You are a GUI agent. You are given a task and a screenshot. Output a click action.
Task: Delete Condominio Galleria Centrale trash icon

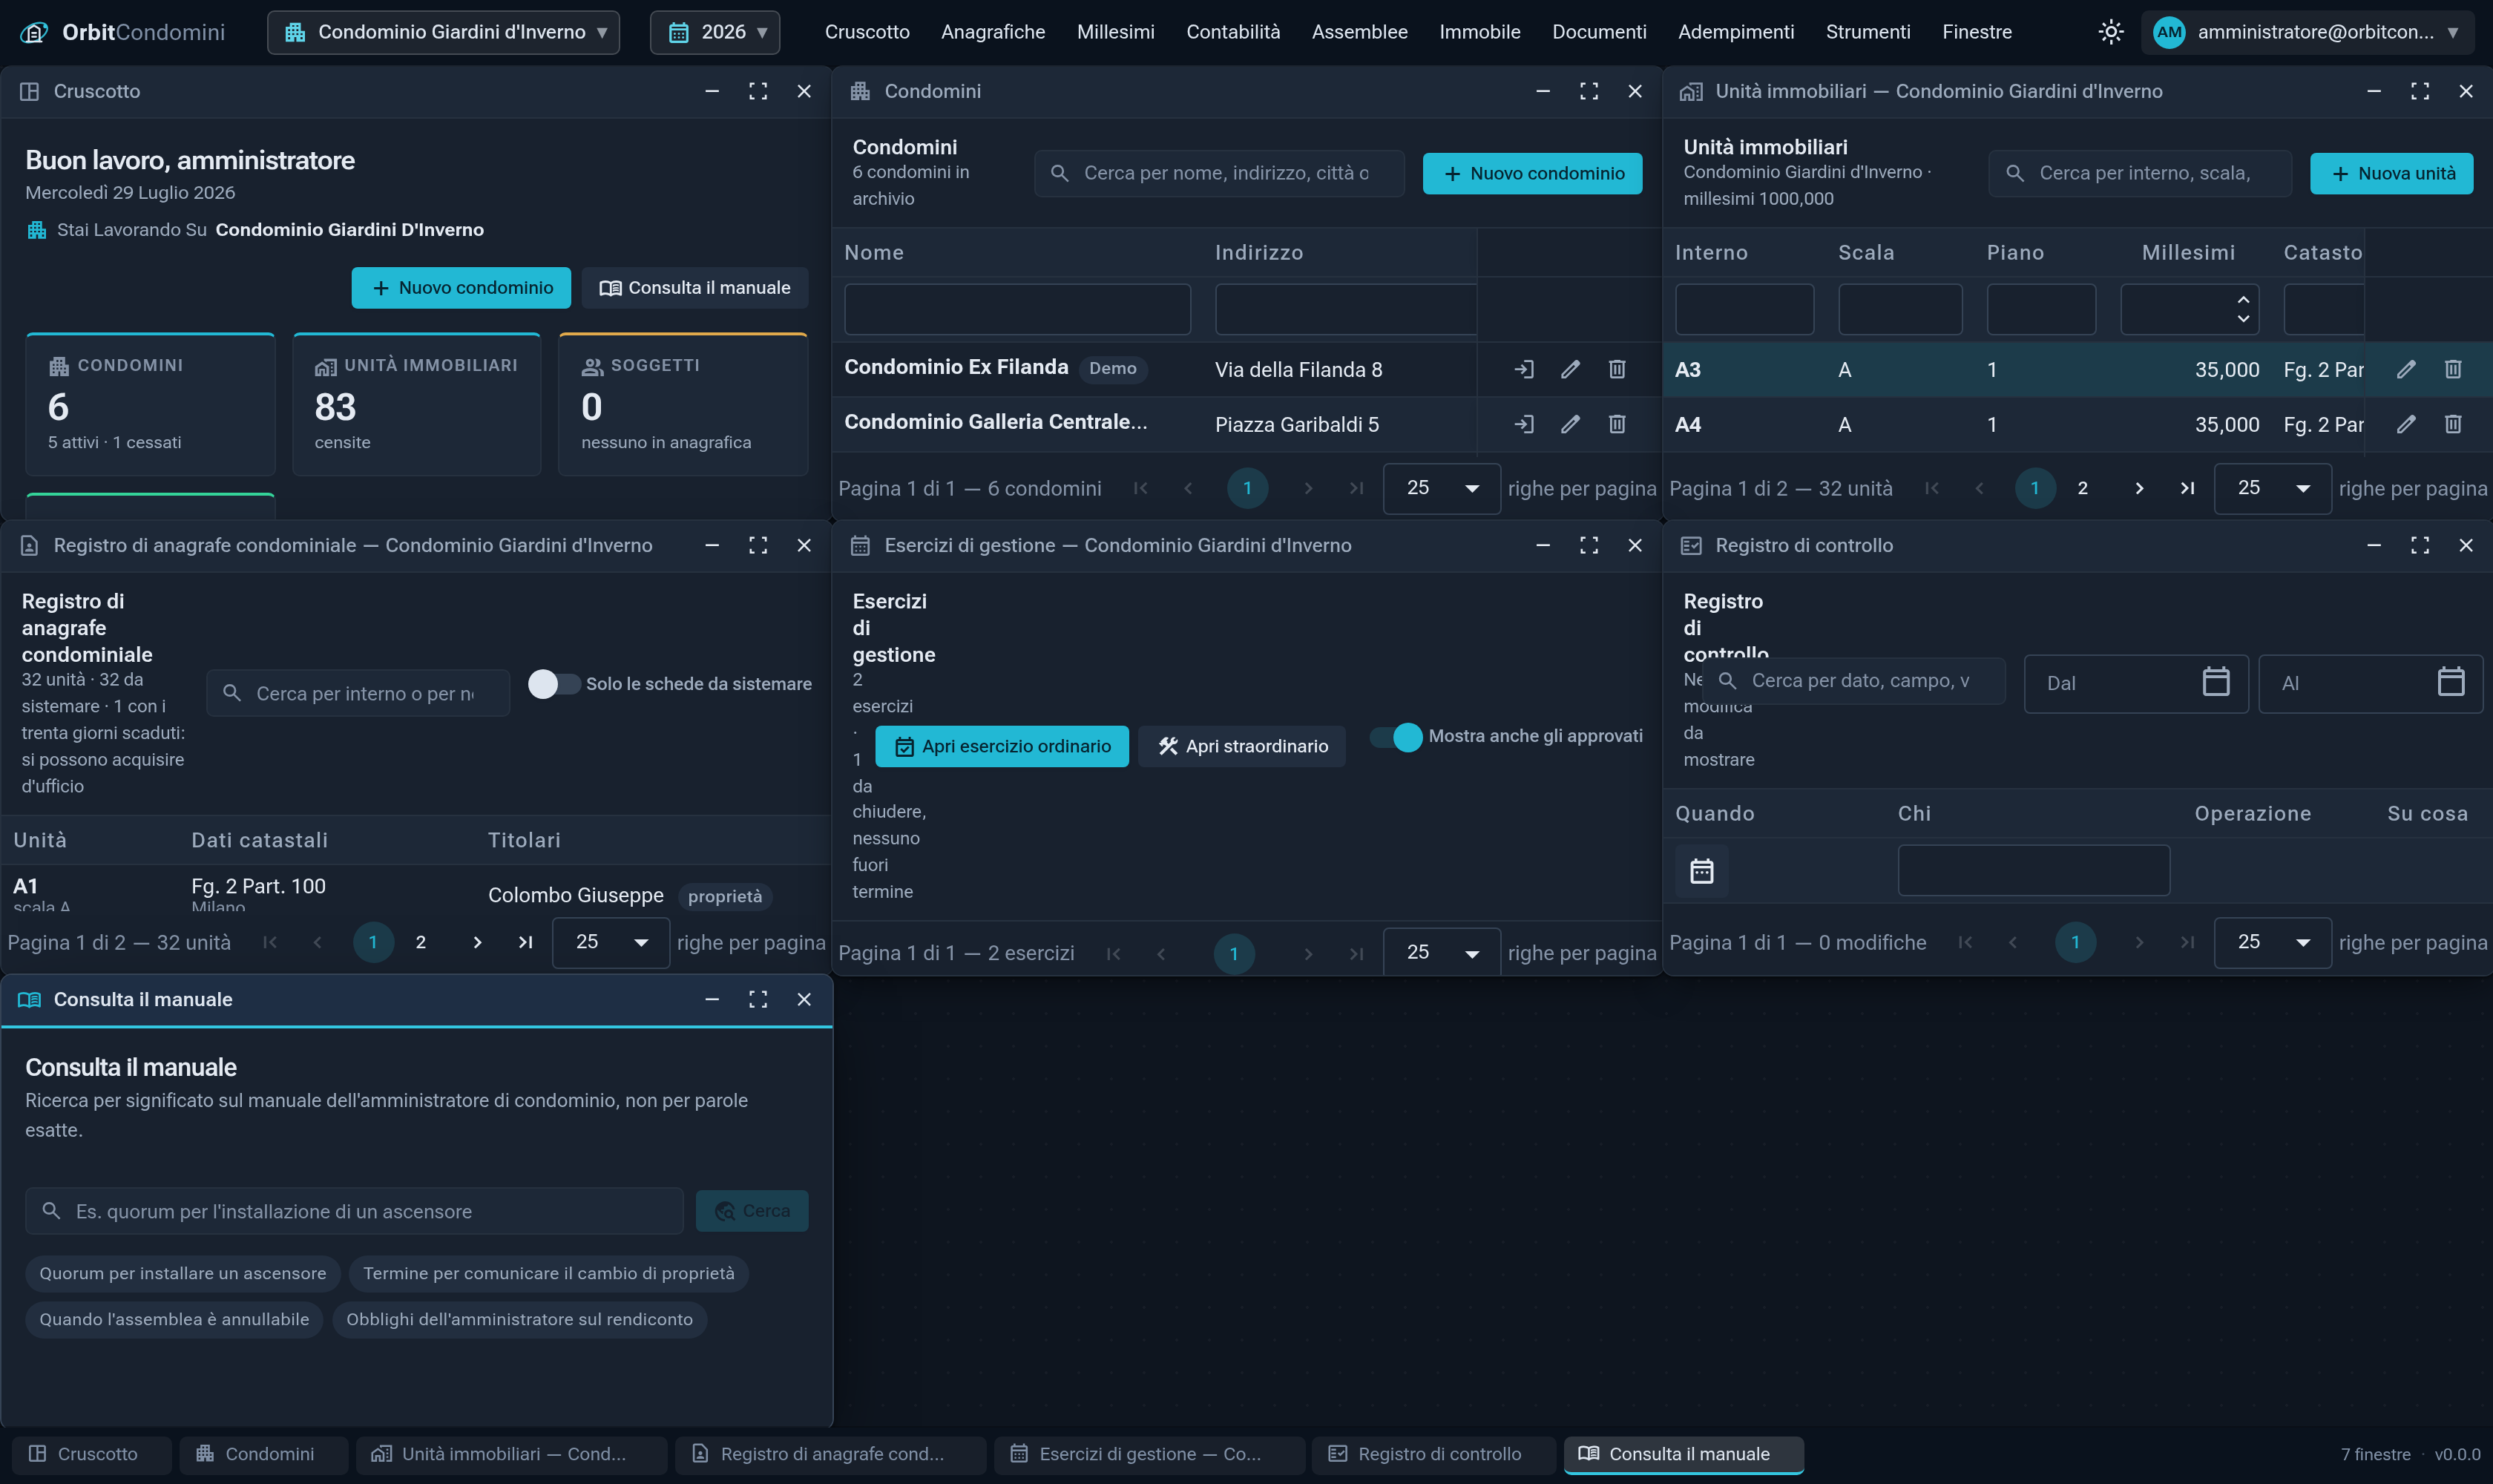click(x=1617, y=424)
